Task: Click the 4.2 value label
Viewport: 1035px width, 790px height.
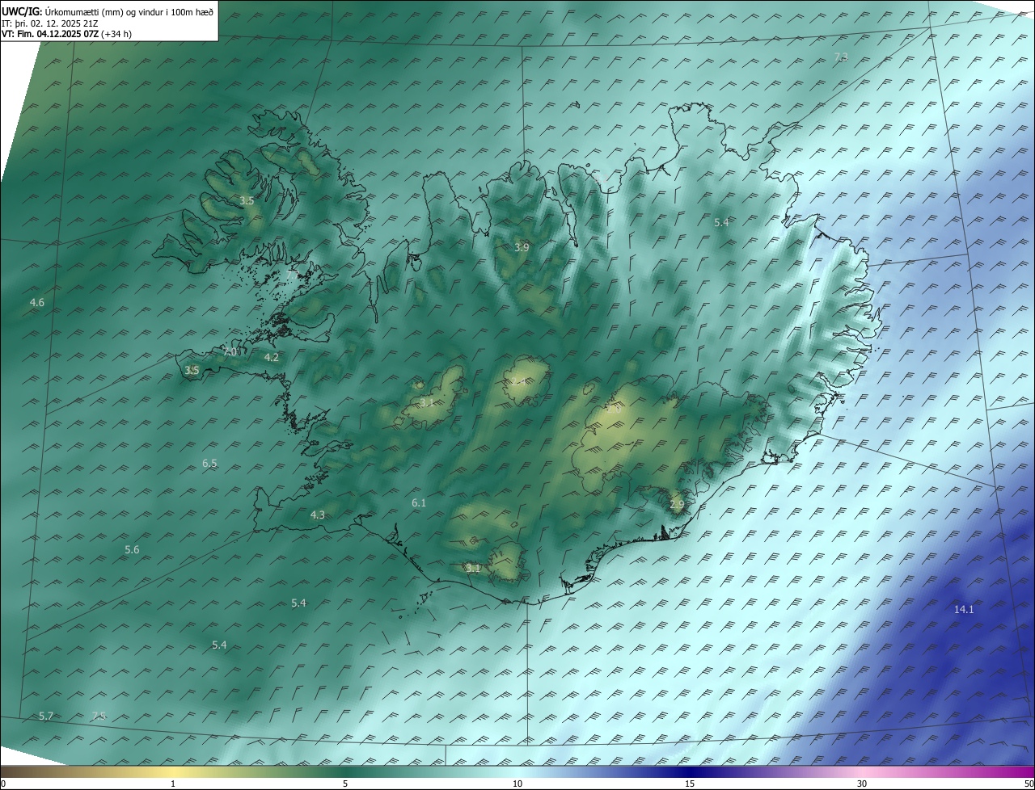Action: click(x=272, y=357)
